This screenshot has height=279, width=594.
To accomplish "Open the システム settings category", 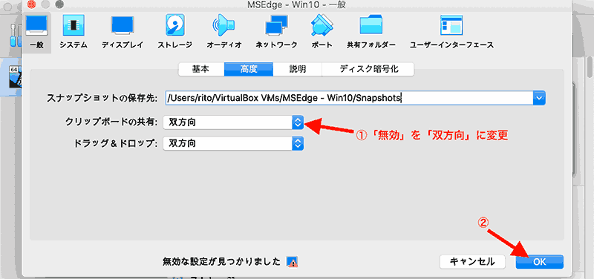I will [x=74, y=32].
